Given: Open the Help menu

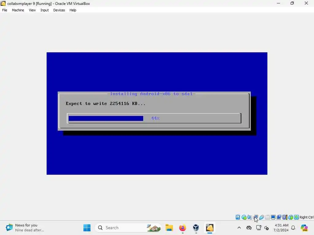Looking at the screenshot, I should click(73, 10).
